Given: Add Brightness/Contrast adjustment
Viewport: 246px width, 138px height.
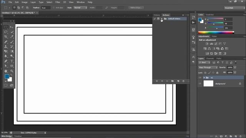Looking at the screenshot, I should pos(207,44).
